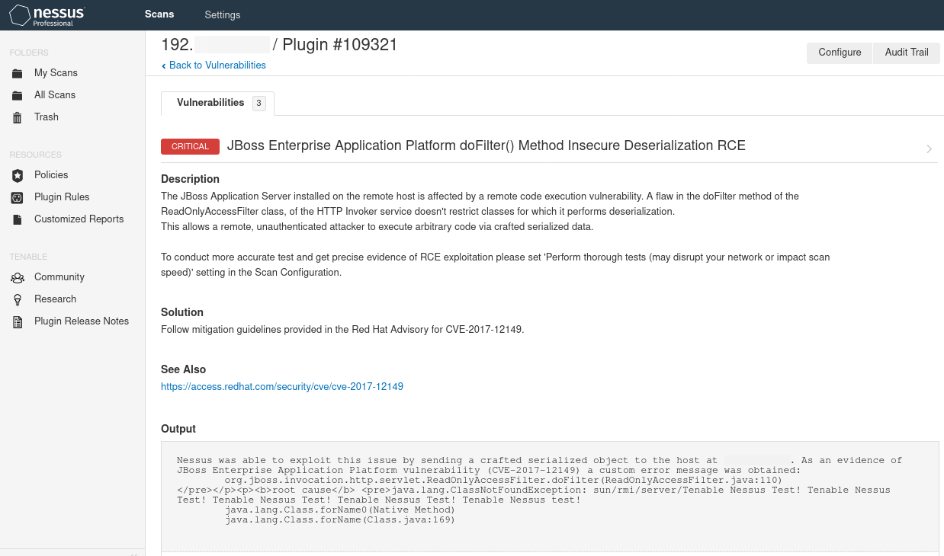Screen dimensions: 944x556
Task: Open Customized Reports
Action: tap(78, 219)
